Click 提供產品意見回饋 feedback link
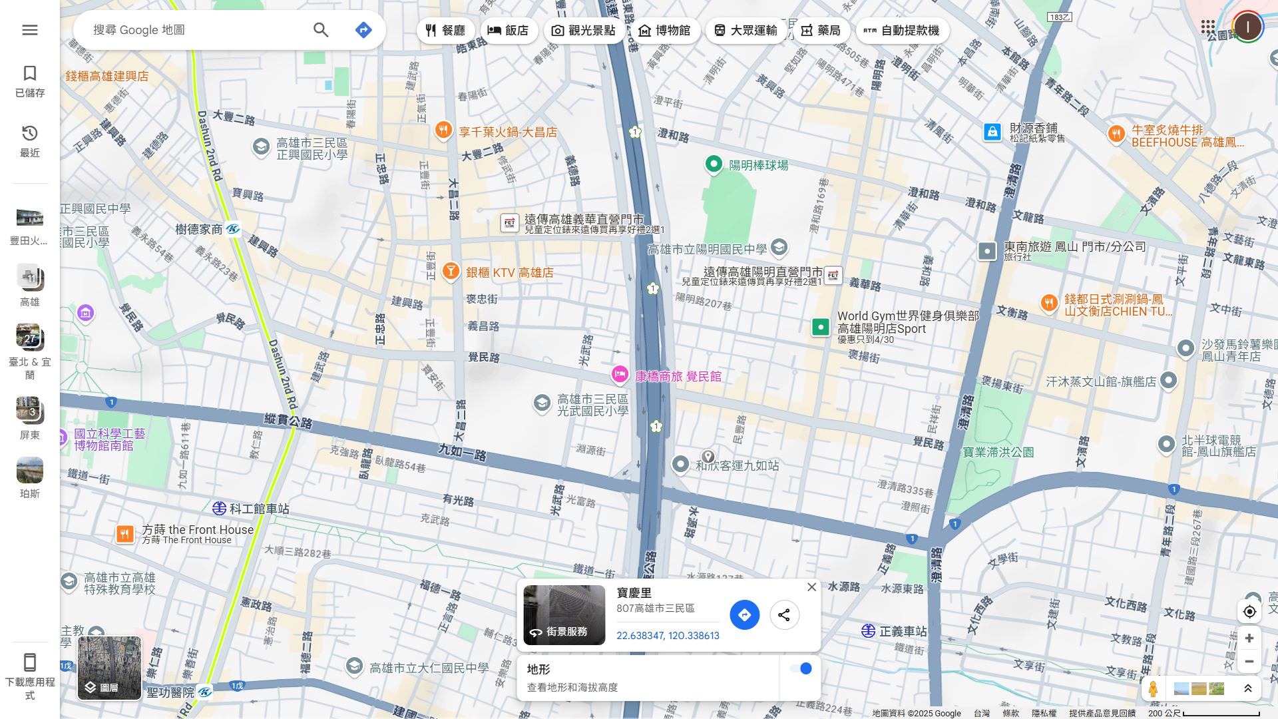 tap(1102, 713)
